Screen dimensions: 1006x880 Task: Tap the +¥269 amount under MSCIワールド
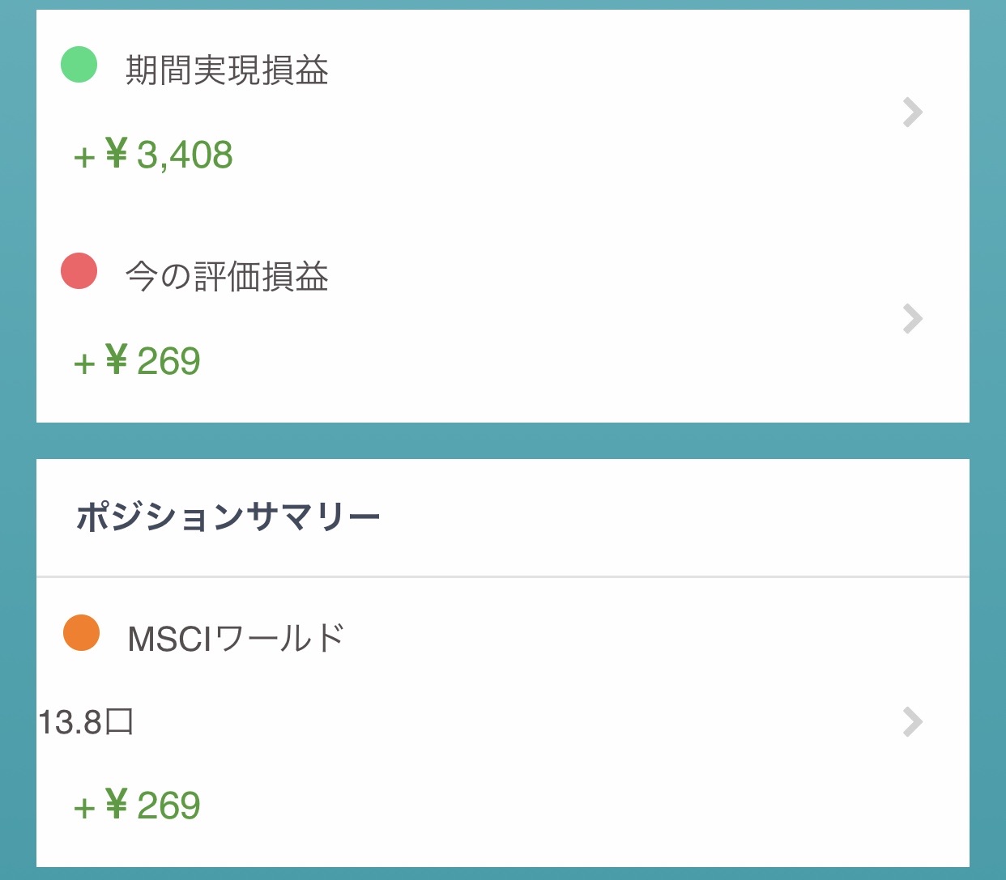[137, 806]
